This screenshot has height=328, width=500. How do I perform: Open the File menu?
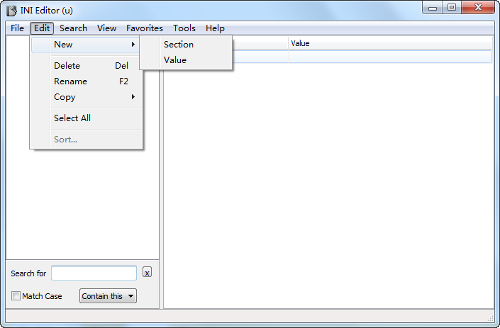[x=17, y=28]
